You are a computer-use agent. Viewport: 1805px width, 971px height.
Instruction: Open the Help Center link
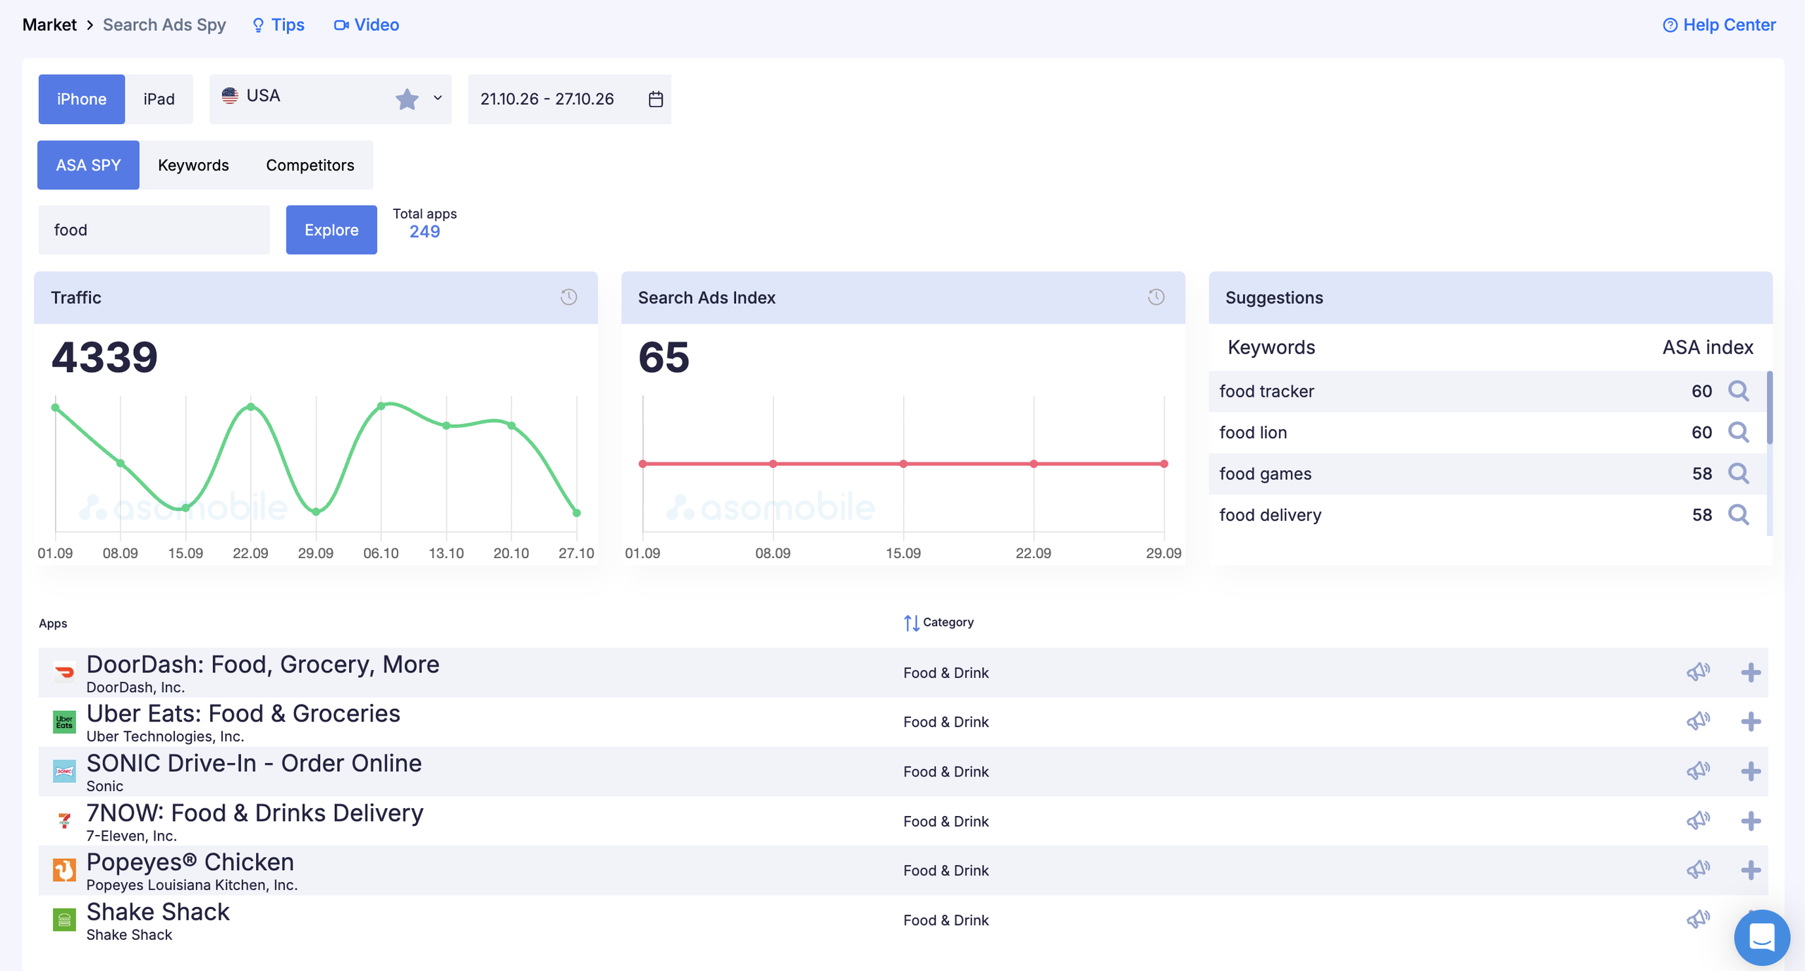pyautogui.click(x=1720, y=25)
